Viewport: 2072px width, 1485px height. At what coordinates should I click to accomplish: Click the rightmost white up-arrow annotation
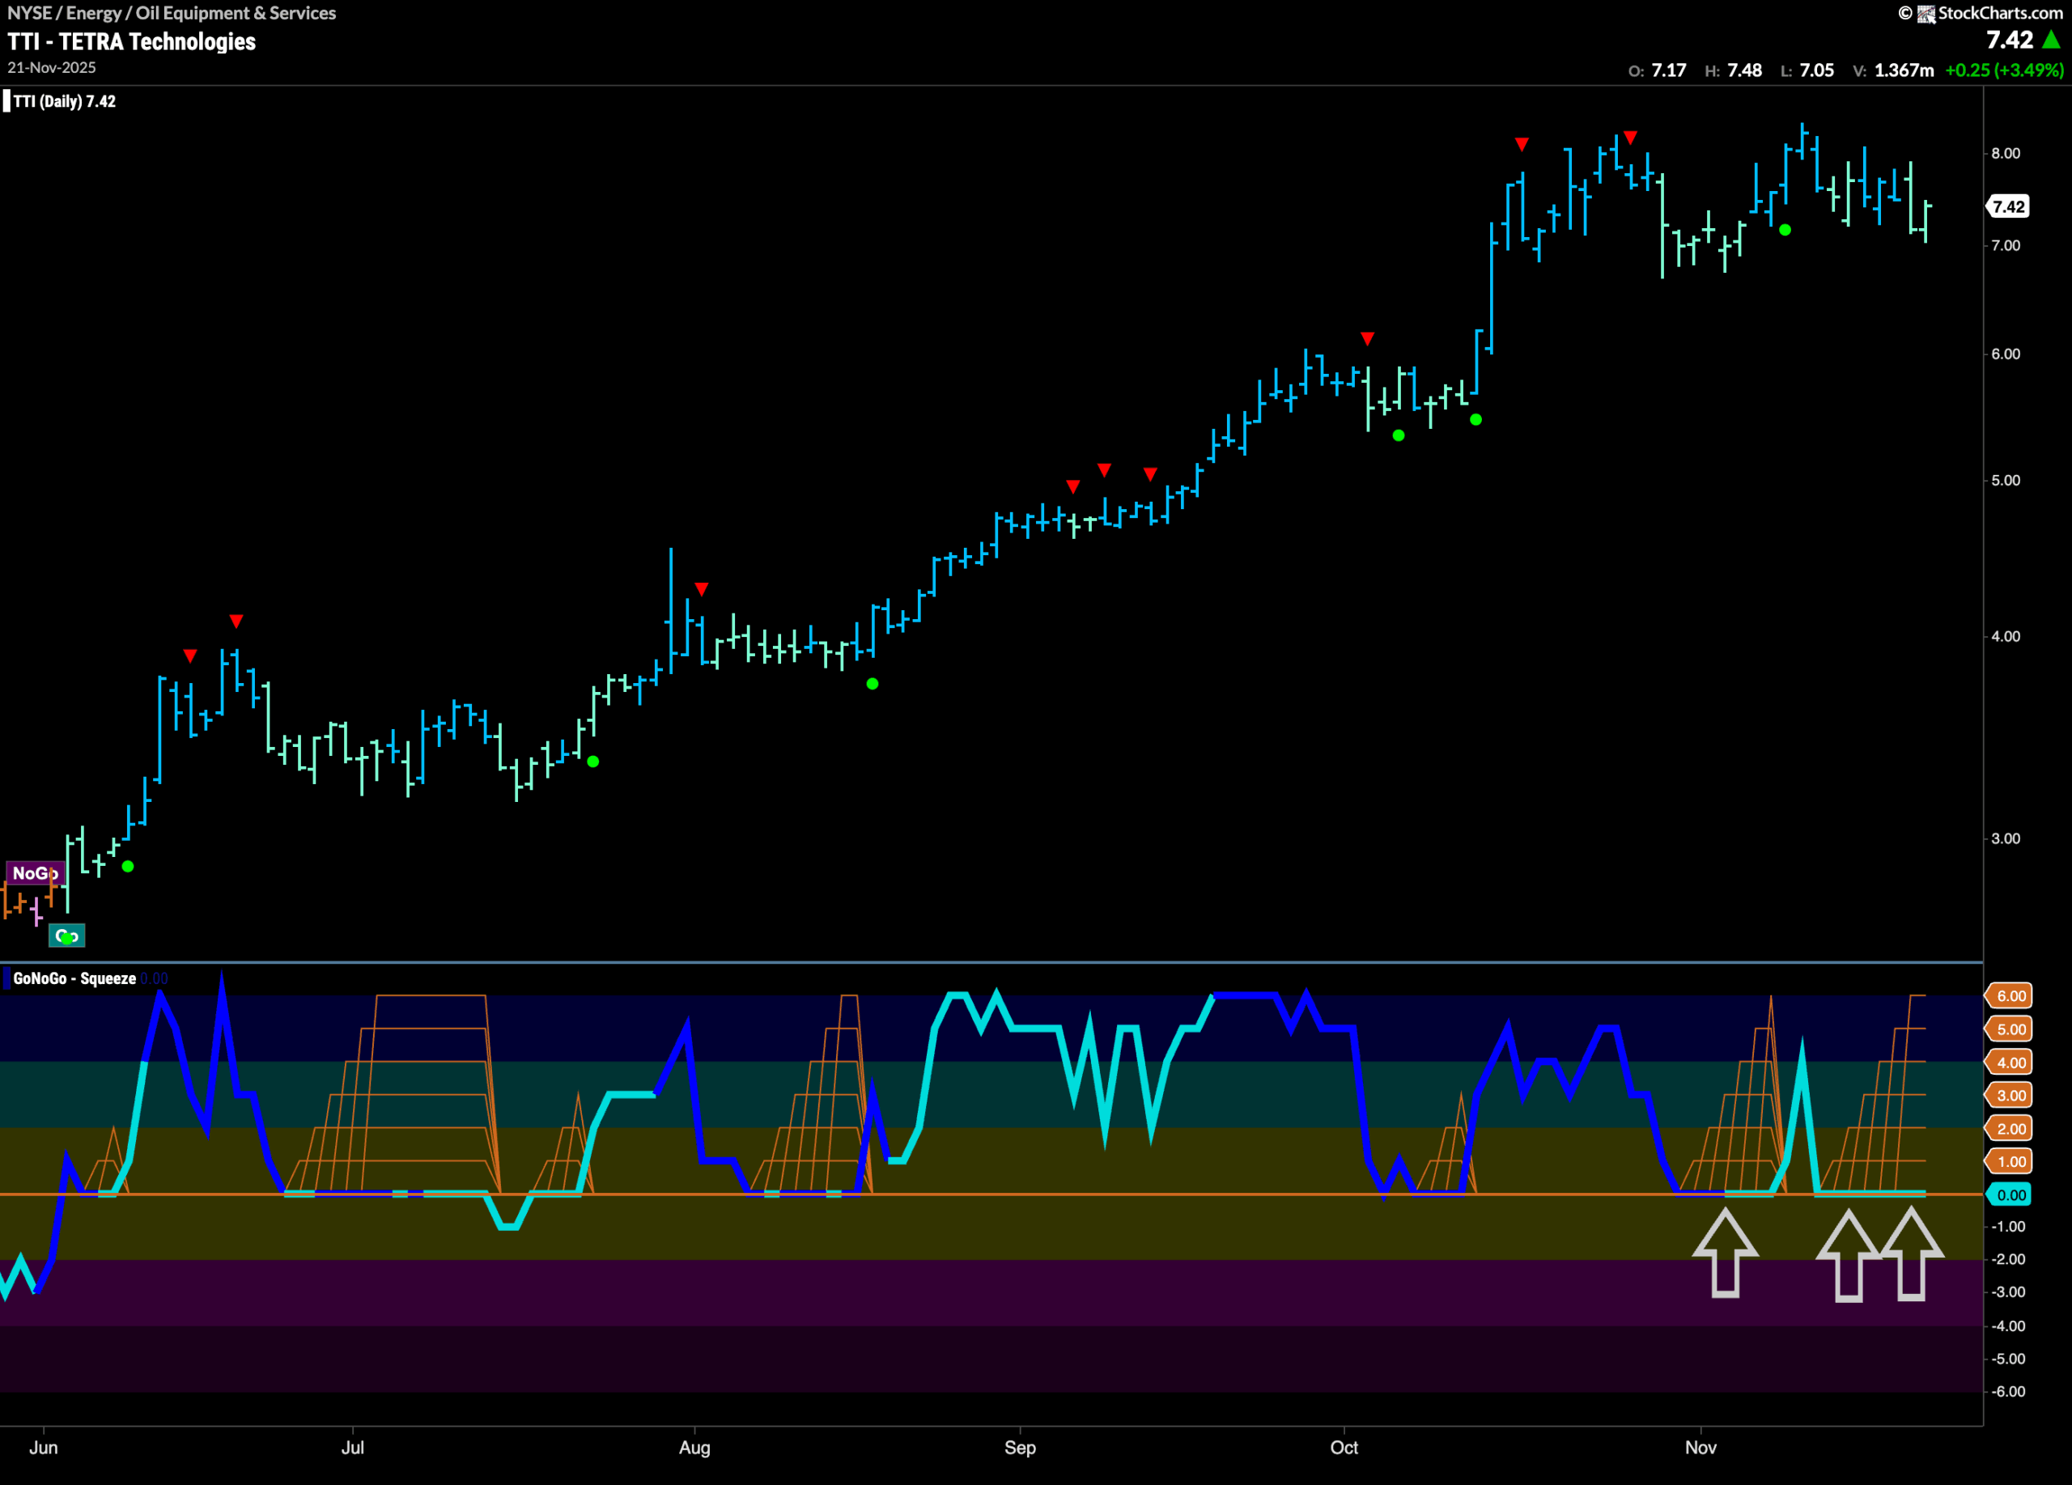[x=1911, y=1254]
